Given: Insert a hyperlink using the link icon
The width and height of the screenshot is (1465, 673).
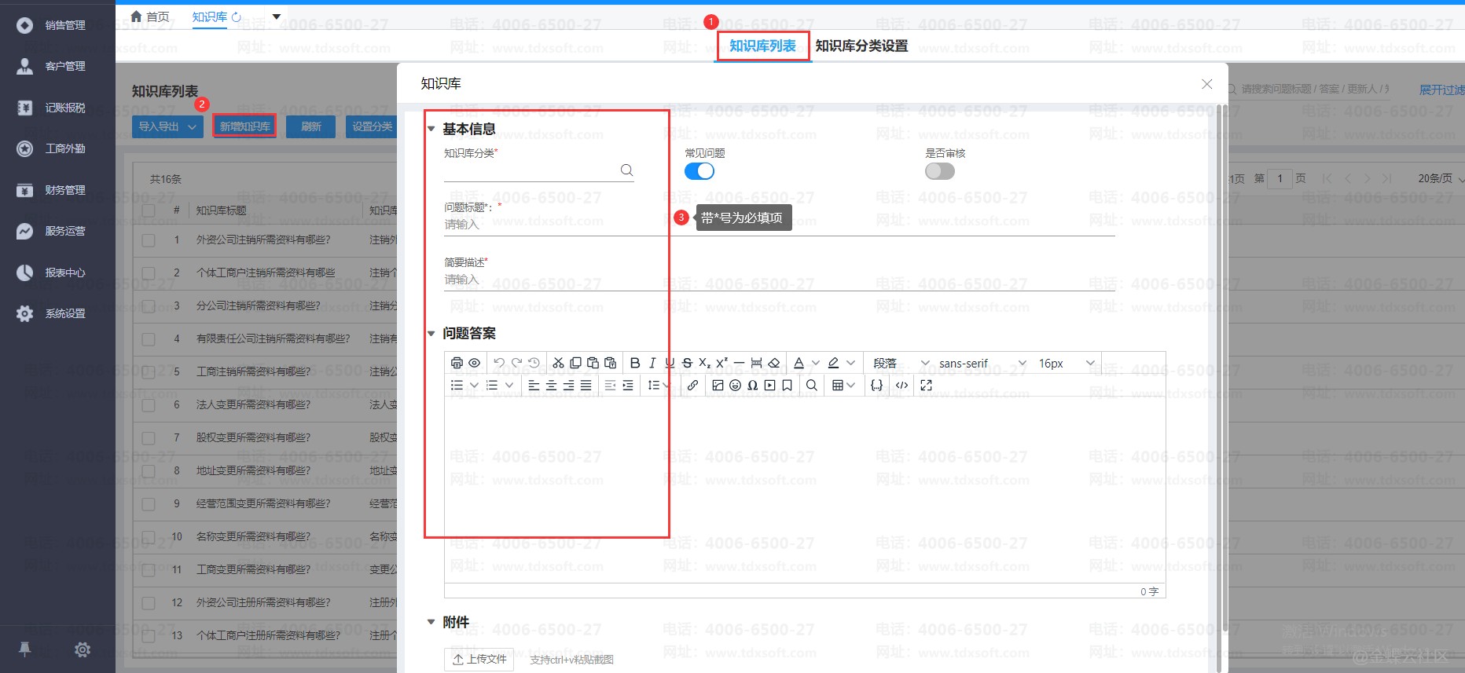Looking at the screenshot, I should [692, 385].
